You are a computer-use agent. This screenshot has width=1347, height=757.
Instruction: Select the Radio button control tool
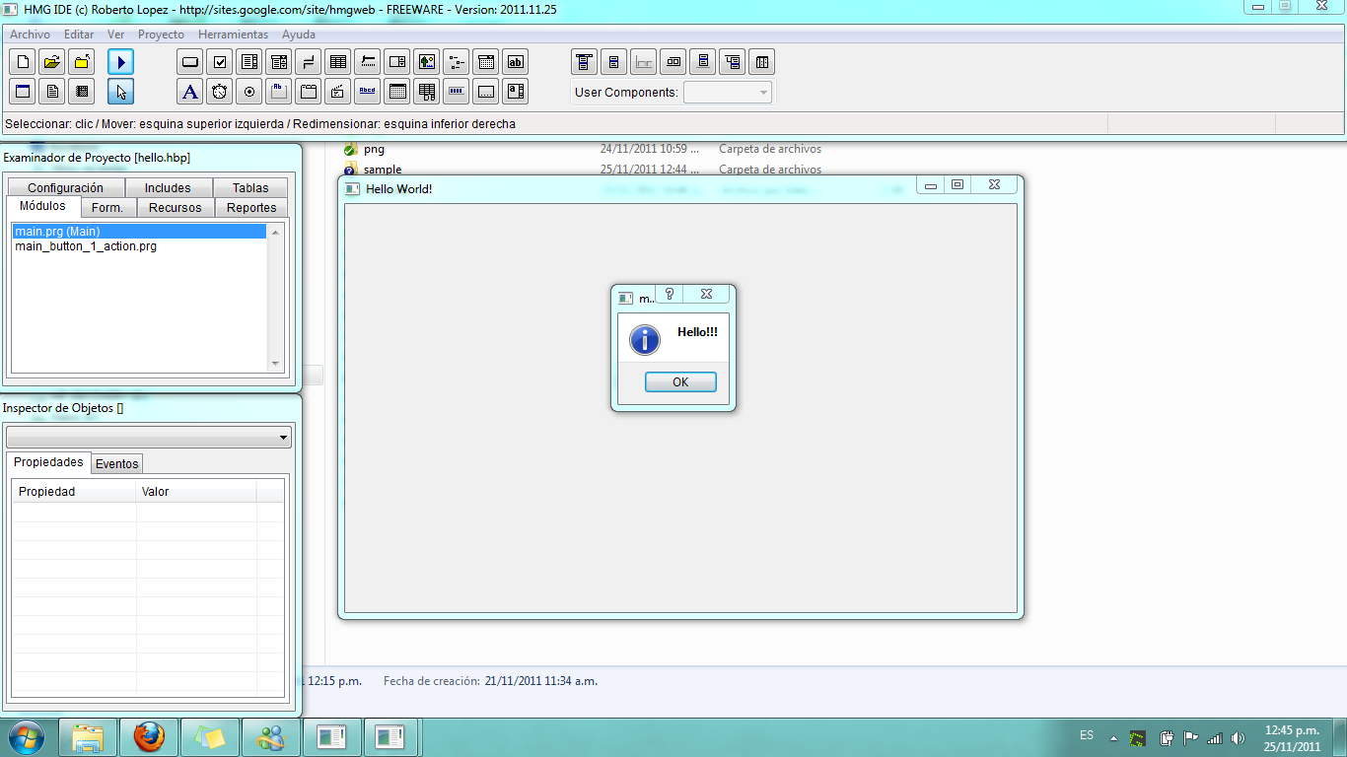(248, 91)
